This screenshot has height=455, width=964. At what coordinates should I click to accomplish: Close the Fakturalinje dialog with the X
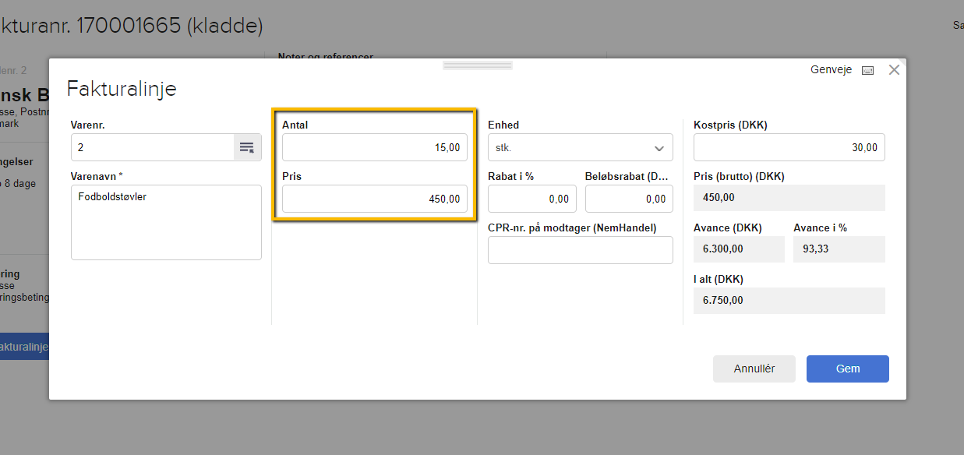point(894,69)
